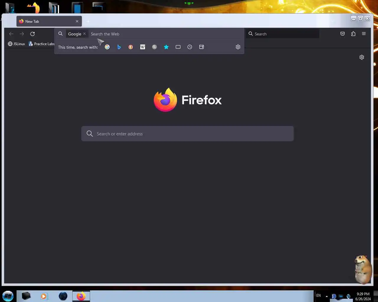378x302 pixels.
Task: Search open Tabs via rectangle icon
Action: 178,47
